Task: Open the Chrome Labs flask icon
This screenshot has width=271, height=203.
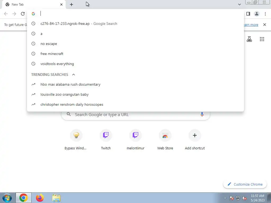Action: coord(249,39)
